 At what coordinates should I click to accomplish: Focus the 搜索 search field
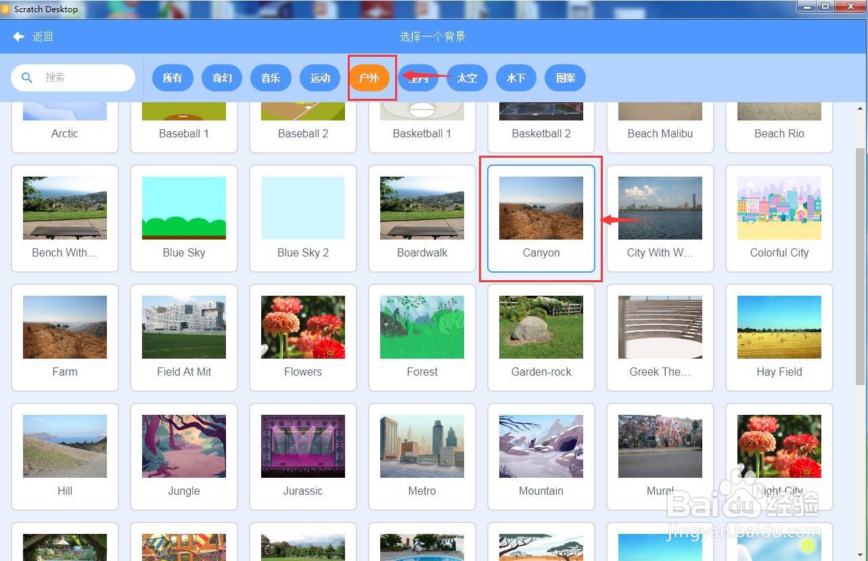click(73, 78)
